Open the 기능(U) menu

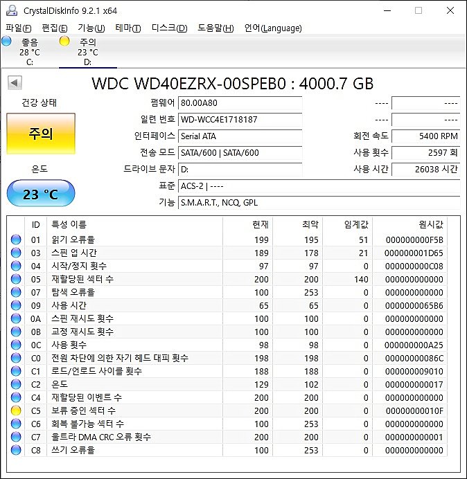(91, 28)
